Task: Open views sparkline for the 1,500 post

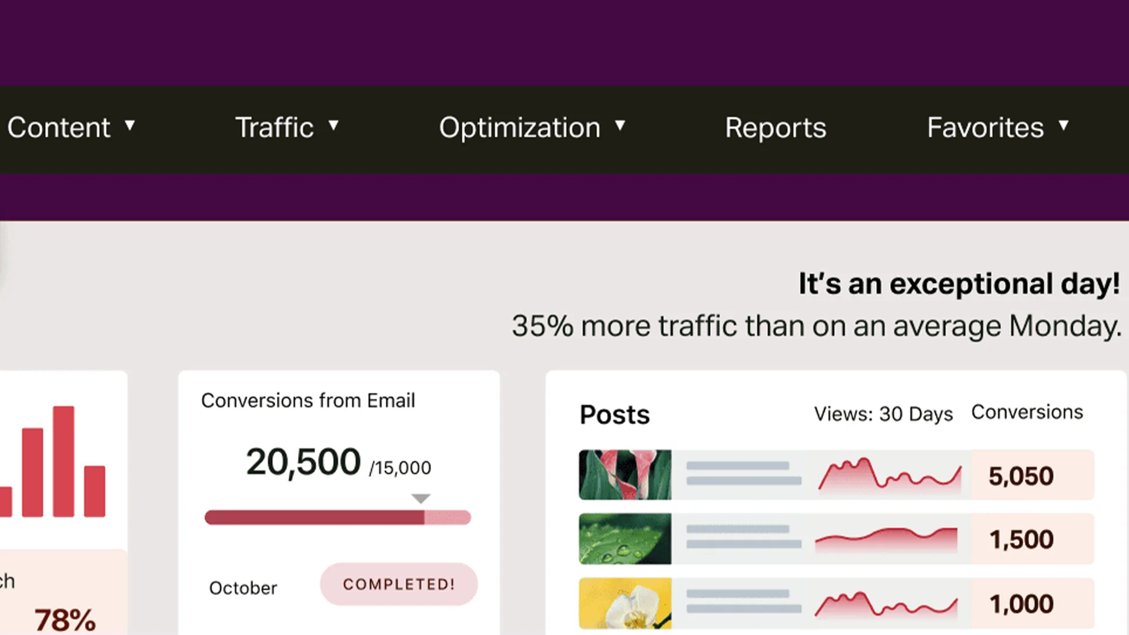Action: click(887, 539)
